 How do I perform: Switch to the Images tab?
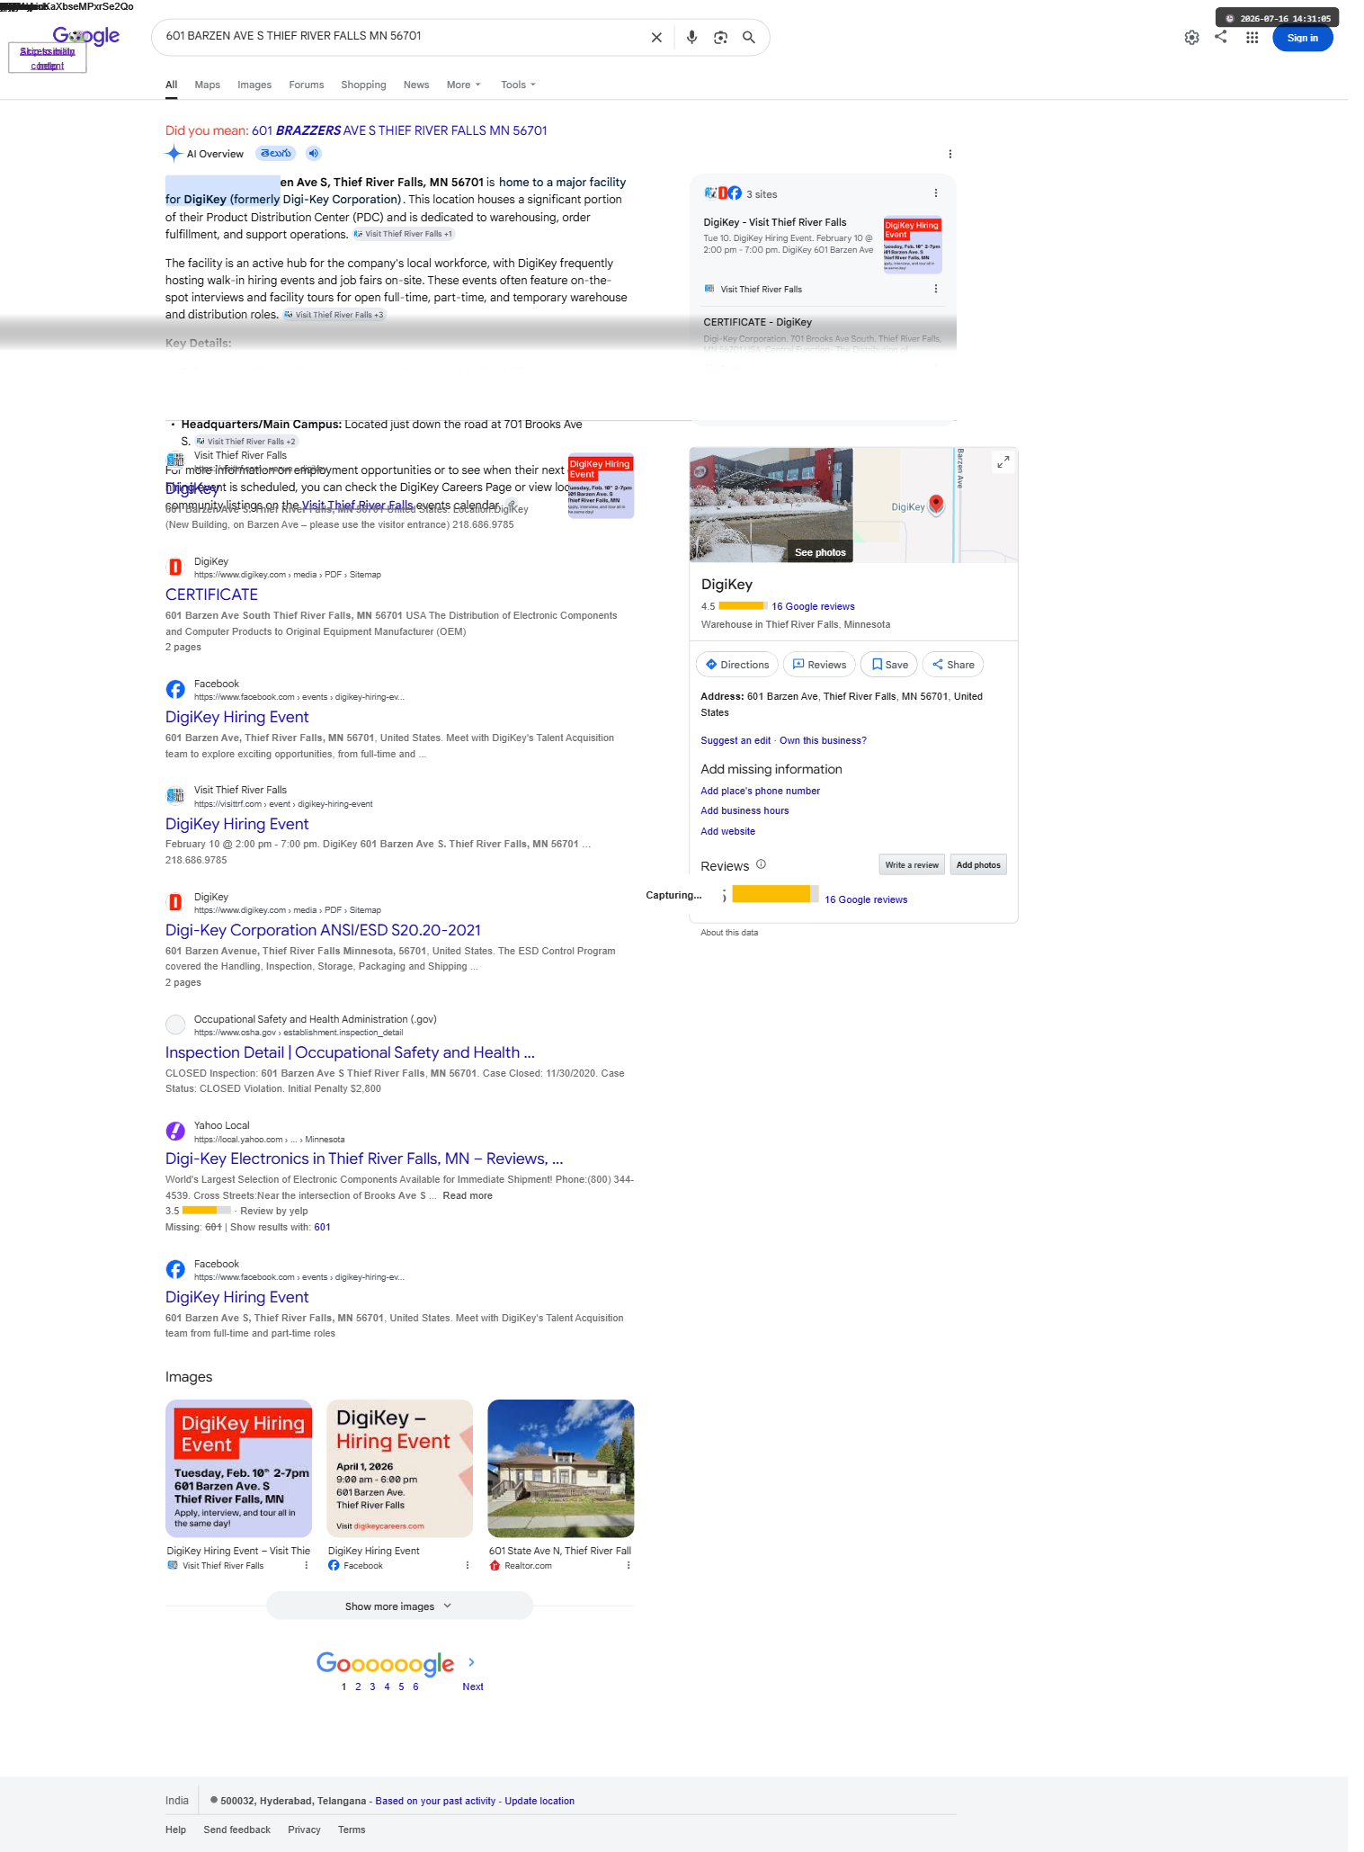pyautogui.click(x=254, y=85)
